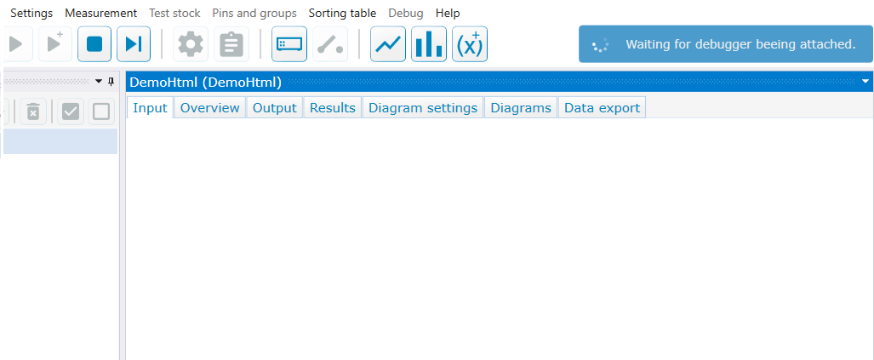874x360 pixels.
Task: Click the Waiting for debugger notification
Action: (x=725, y=44)
